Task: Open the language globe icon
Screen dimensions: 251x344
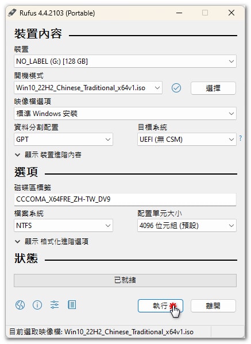Action: [20, 305]
